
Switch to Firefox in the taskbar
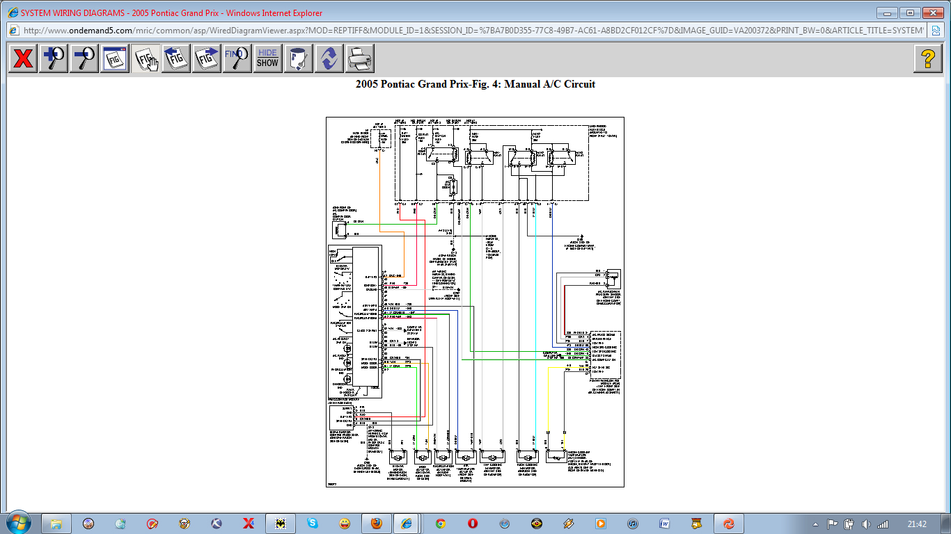pyautogui.click(x=376, y=523)
